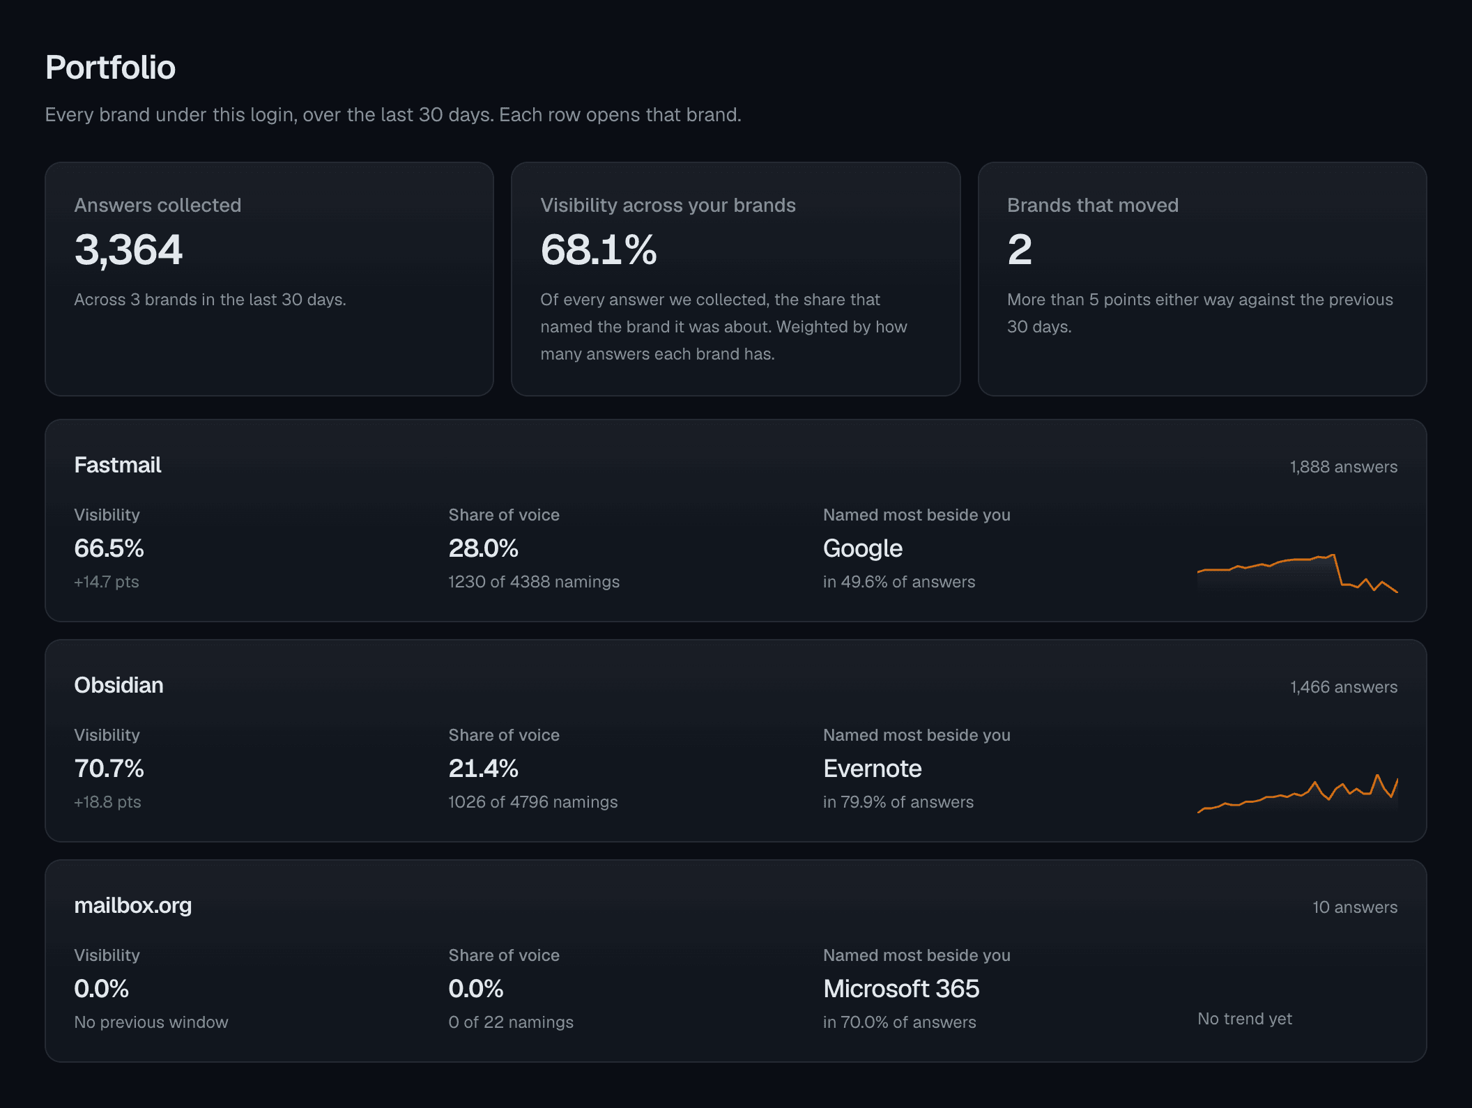
Task: Open the Obsidian brand row
Action: (735, 741)
